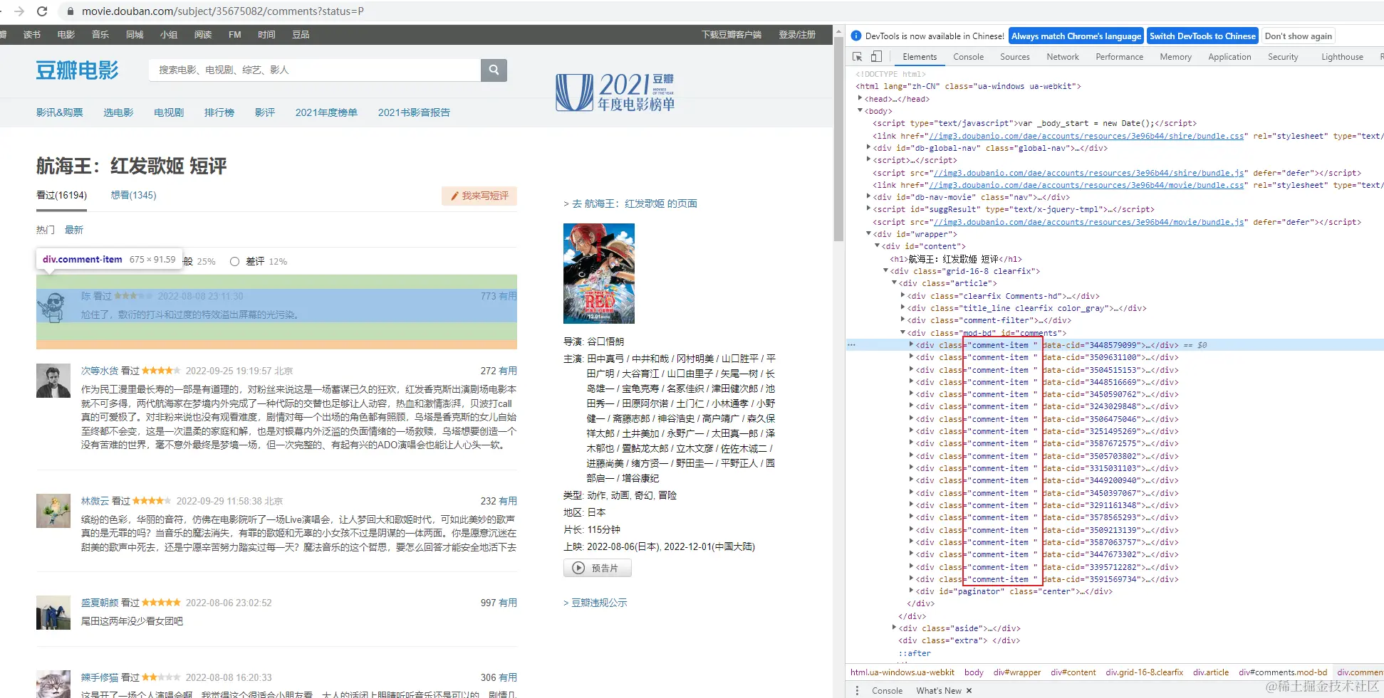Open the 下载豆瓣客户端 link

pos(732,34)
